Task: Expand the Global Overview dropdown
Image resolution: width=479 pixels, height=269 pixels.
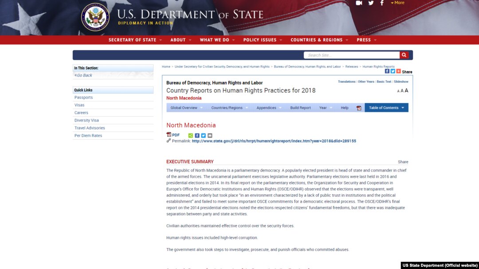Action: [x=186, y=108]
